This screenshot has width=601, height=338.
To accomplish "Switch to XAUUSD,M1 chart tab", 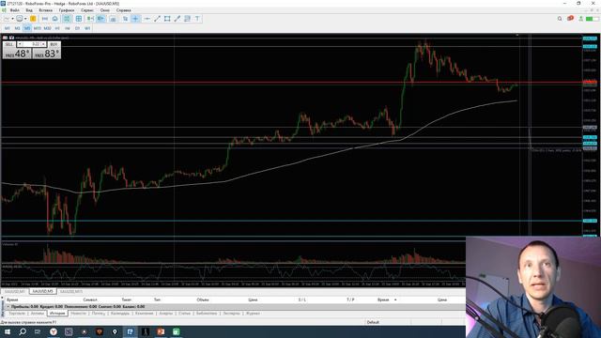I will tap(15, 292).
